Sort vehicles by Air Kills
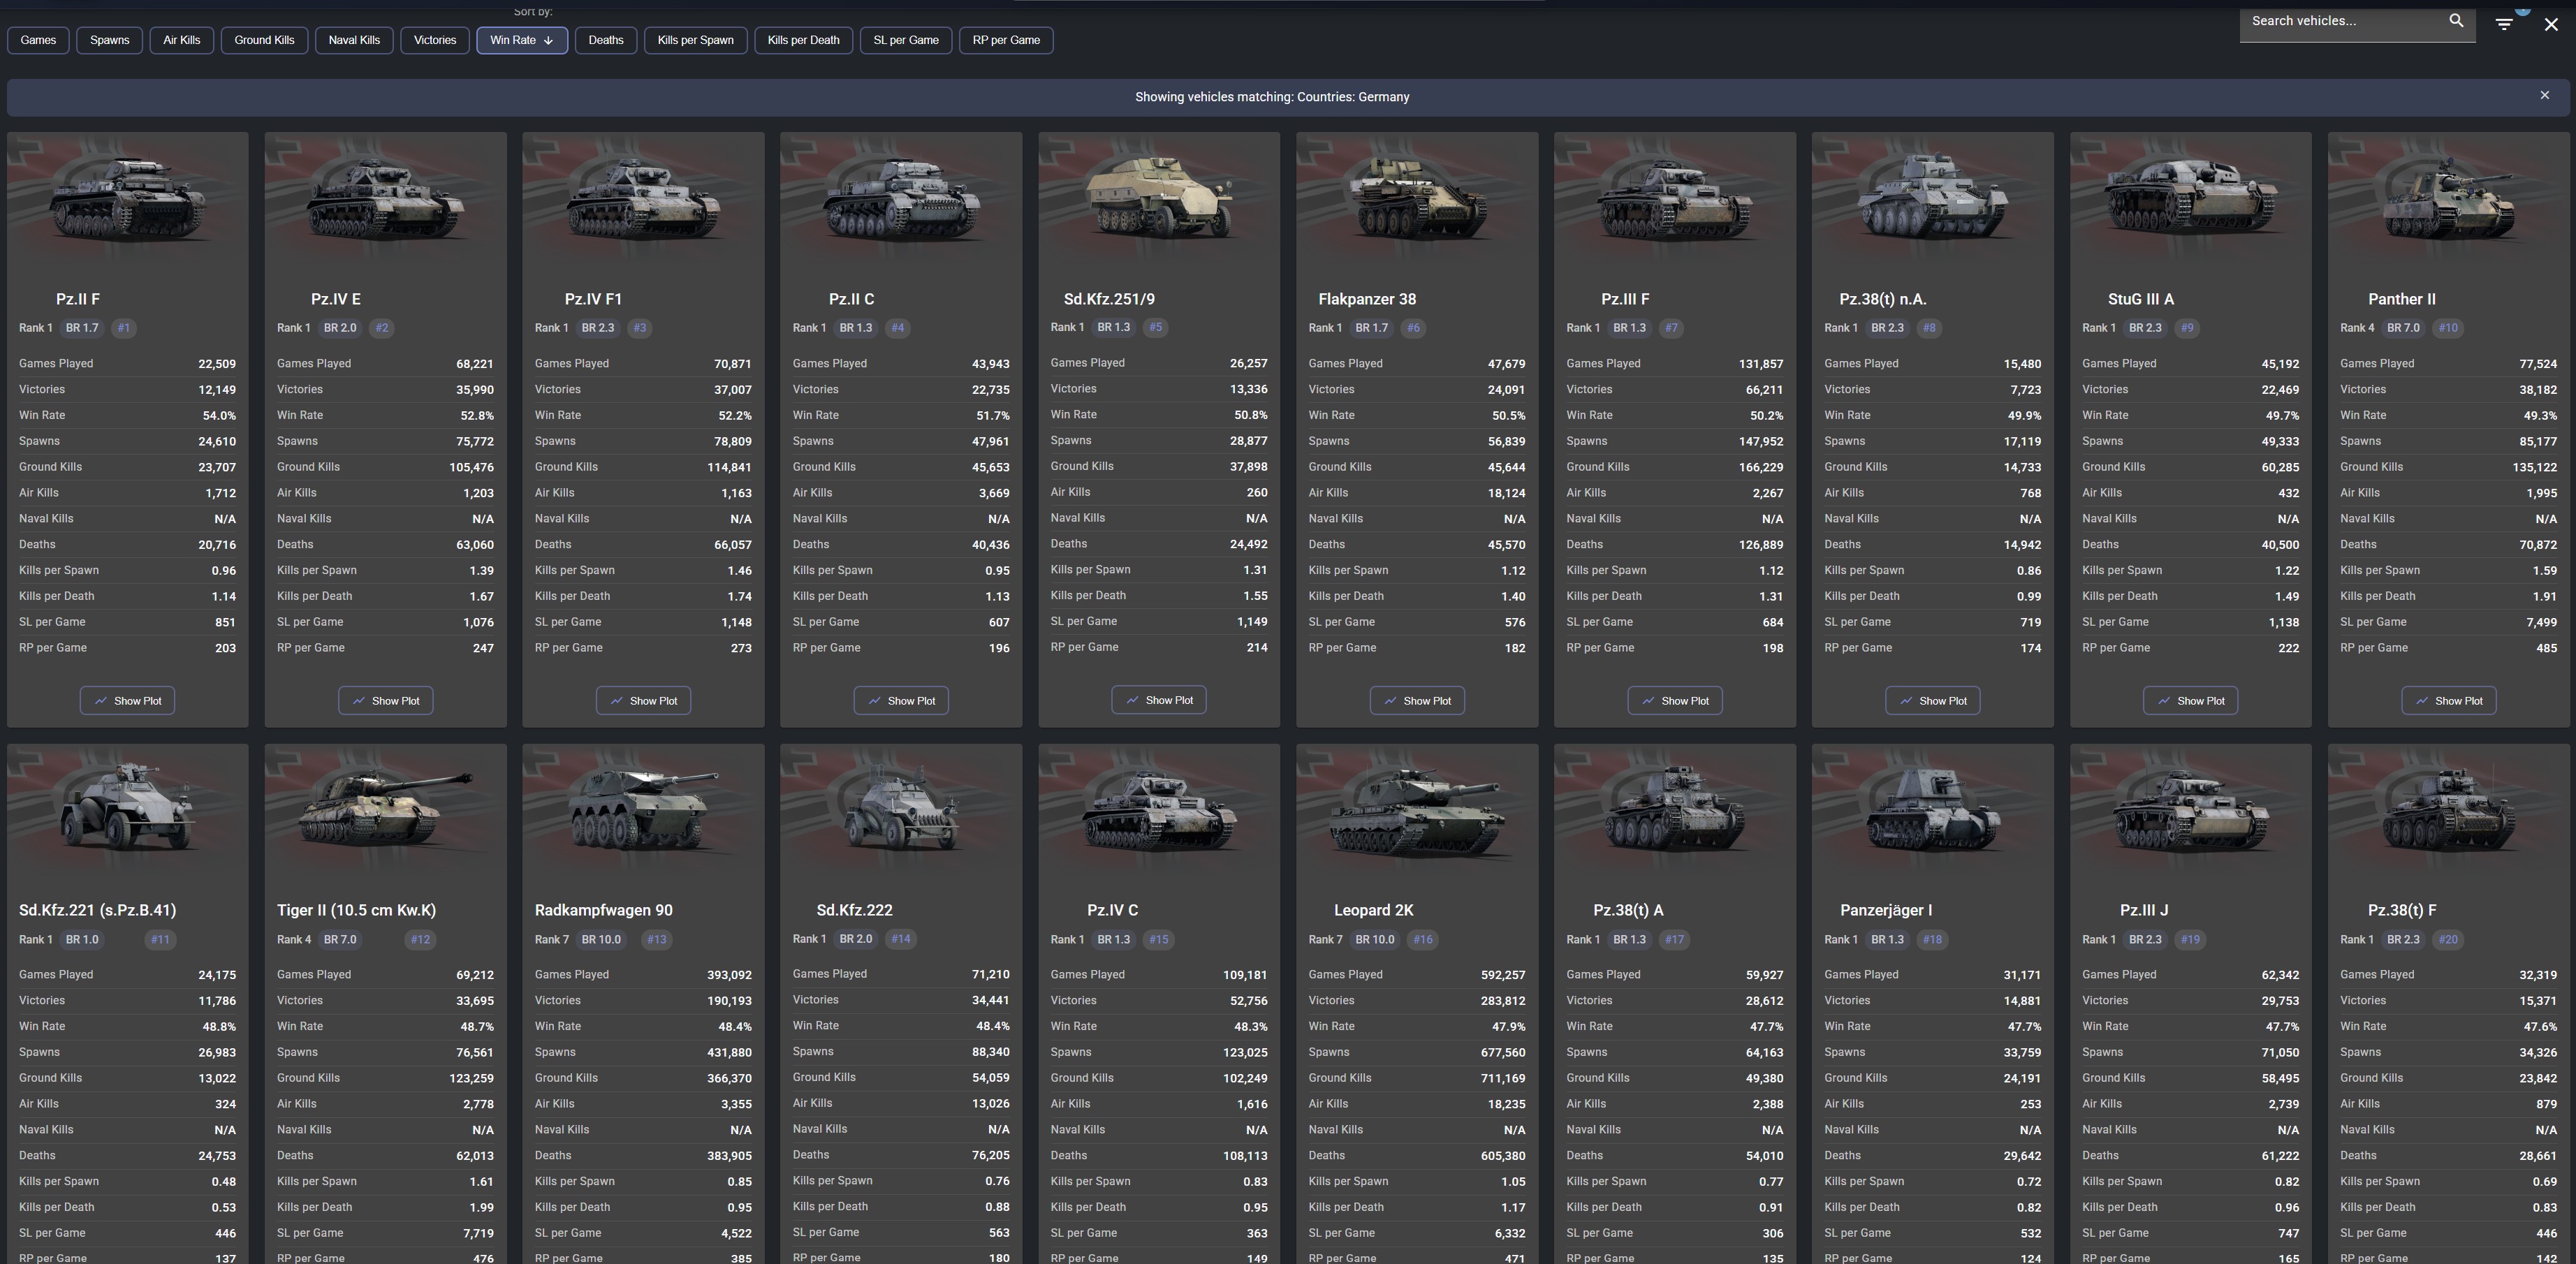The height and width of the screenshot is (1264, 2576). (x=181, y=40)
